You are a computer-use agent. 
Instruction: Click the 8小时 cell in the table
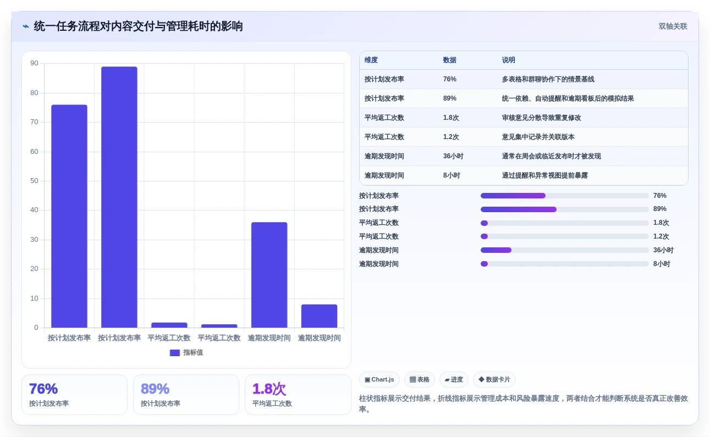pos(452,175)
